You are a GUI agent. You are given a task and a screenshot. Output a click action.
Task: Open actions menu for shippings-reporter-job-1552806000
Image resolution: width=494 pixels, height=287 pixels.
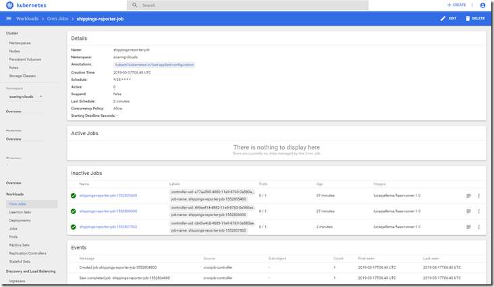[479, 211]
